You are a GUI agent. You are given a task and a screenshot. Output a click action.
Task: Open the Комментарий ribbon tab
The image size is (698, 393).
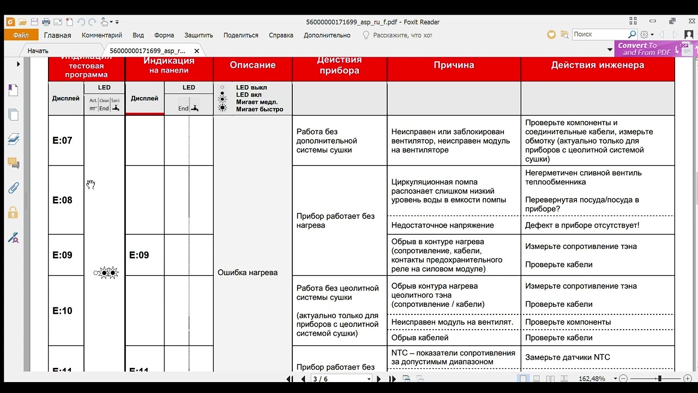[x=102, y=35]
